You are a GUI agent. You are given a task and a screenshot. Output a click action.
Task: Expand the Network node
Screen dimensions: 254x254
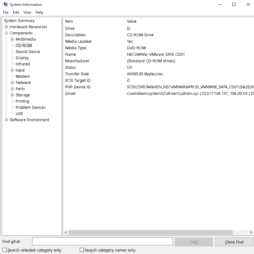click(x=12, y=82)
